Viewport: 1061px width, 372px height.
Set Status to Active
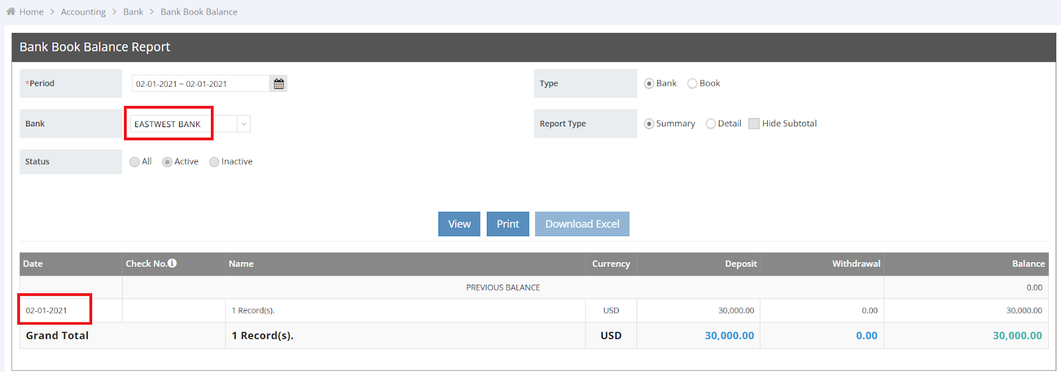[167, 162]
